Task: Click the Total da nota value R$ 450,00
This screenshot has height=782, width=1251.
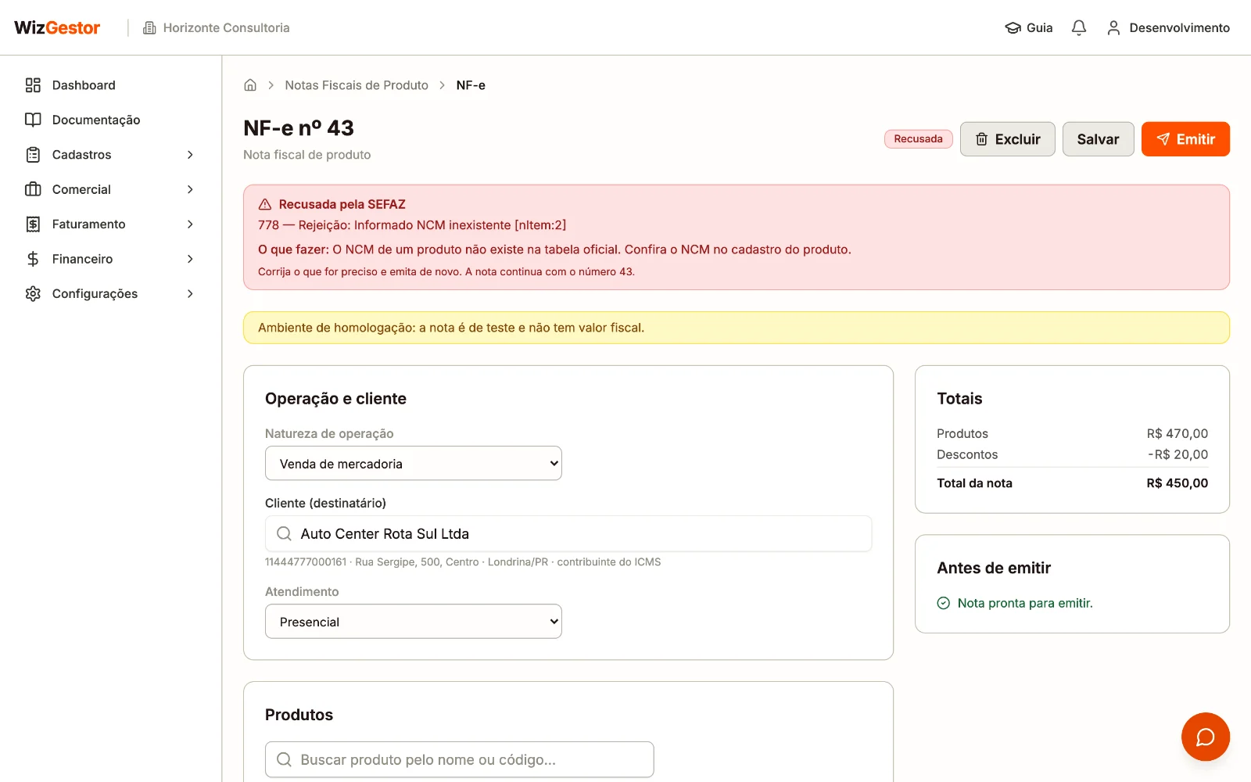Action: click(x=1177, y=483)
